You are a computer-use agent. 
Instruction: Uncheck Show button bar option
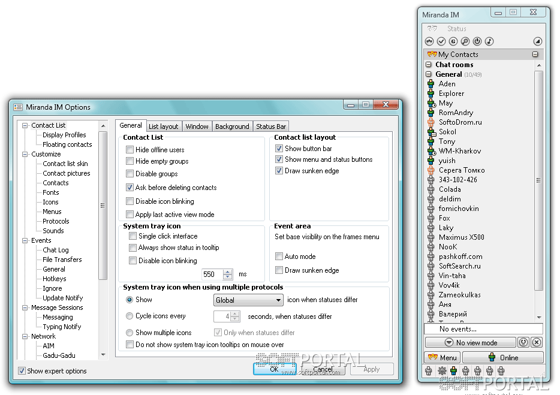coord(279,149)
